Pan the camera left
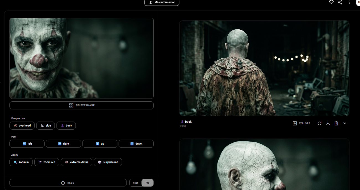The width and height of the screenshot is (360, 190). coord(27,144)
